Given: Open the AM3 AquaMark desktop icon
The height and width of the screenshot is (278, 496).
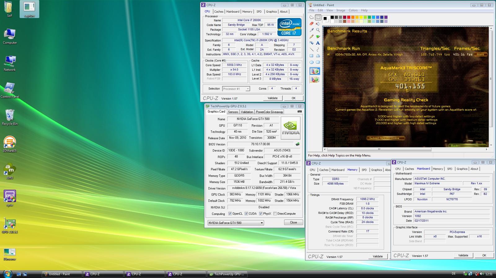Looking at the screenshot, I should [10, 171].
